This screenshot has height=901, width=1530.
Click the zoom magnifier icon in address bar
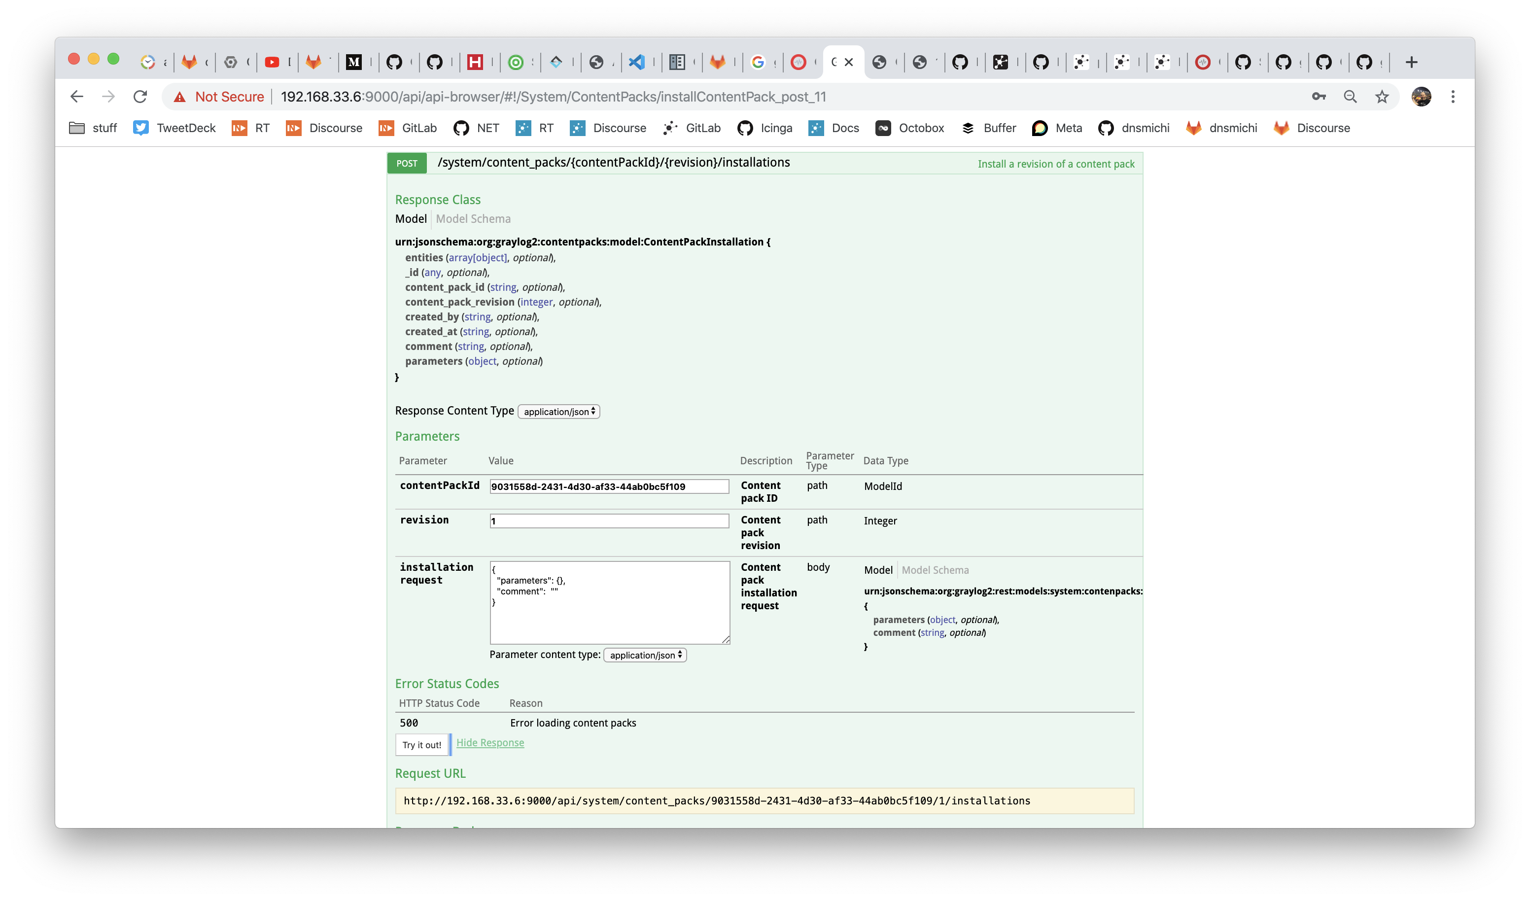1350,97
